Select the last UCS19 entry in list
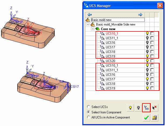This screenshot has width=165, height=126. (110, 88)
